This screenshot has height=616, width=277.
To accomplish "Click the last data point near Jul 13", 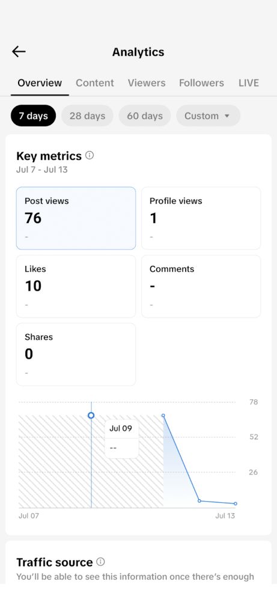I will pyautogui.click(x=236, y=504).
